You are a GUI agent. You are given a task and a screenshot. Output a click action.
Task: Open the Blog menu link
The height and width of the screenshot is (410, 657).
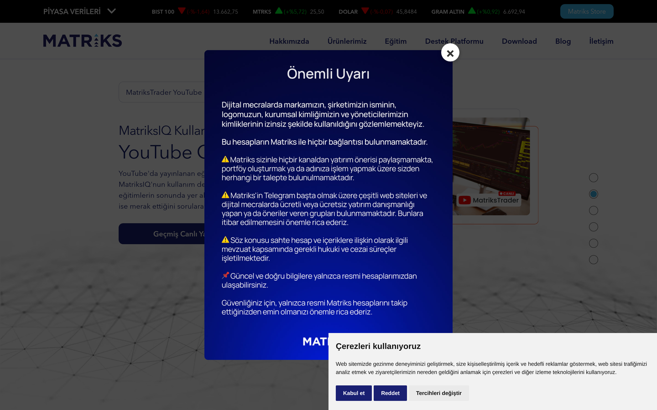point(563,41)
